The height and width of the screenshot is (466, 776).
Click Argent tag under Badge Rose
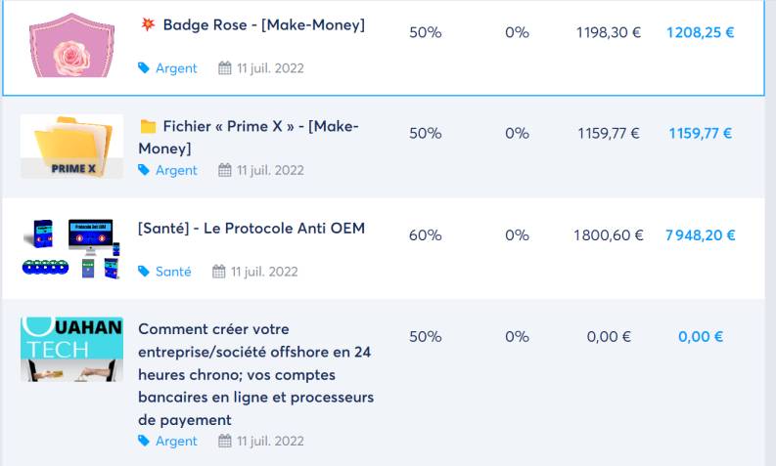(176, 68)
